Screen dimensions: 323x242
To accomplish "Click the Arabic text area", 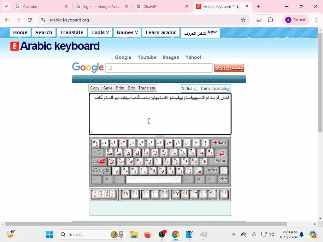I will pos(160,114).
